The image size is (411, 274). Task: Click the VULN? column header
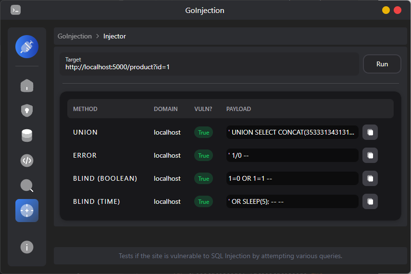tap(203, 109)
